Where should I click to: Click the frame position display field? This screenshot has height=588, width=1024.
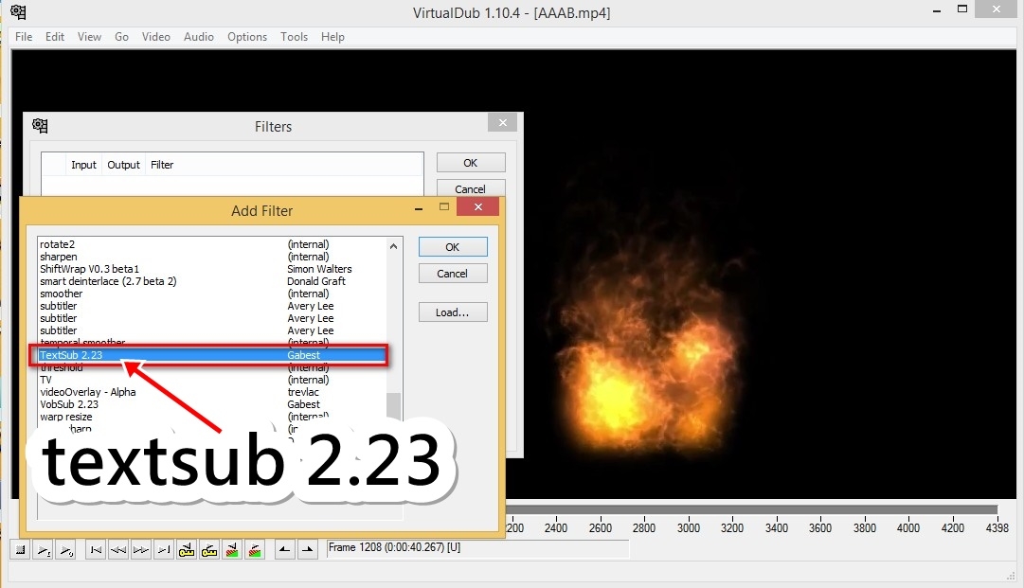477,548
